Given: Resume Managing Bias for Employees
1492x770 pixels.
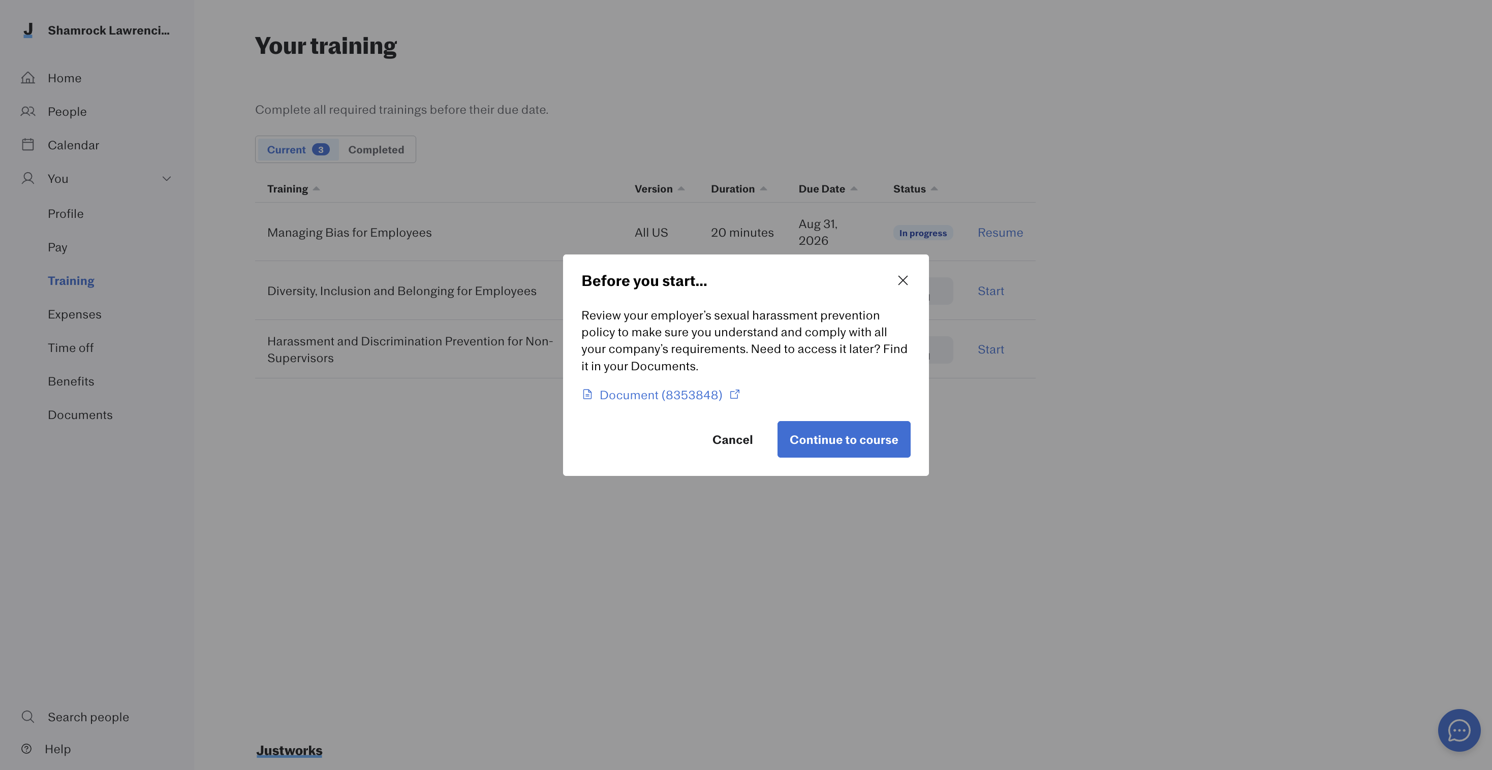Looking at the screenshot, I should 1000,233.
